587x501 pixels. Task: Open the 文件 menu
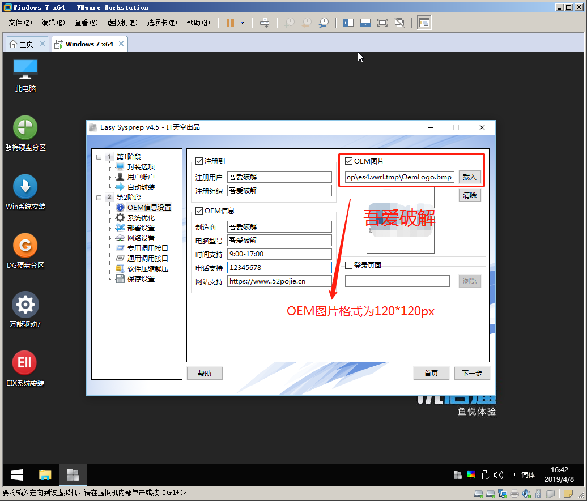(x=20, y=23)
